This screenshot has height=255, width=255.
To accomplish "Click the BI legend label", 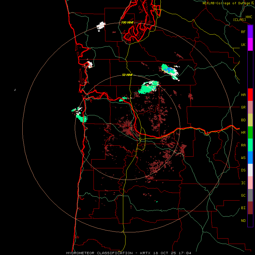I will [243, 208].
